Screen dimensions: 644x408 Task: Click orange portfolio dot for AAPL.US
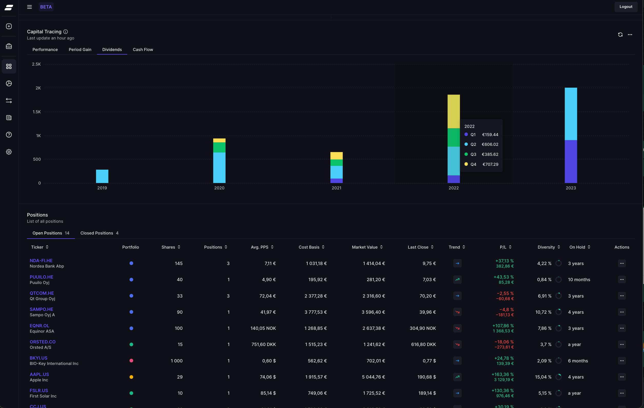[x=131, y=377]
